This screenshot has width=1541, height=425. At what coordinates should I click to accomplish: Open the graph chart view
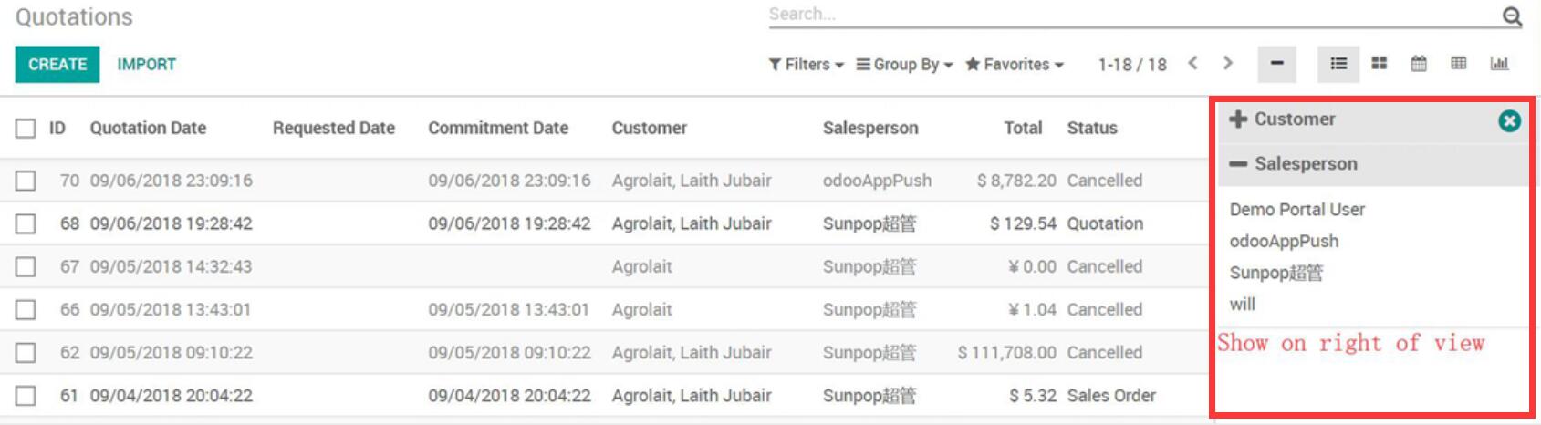click(x=1499, y=64)
